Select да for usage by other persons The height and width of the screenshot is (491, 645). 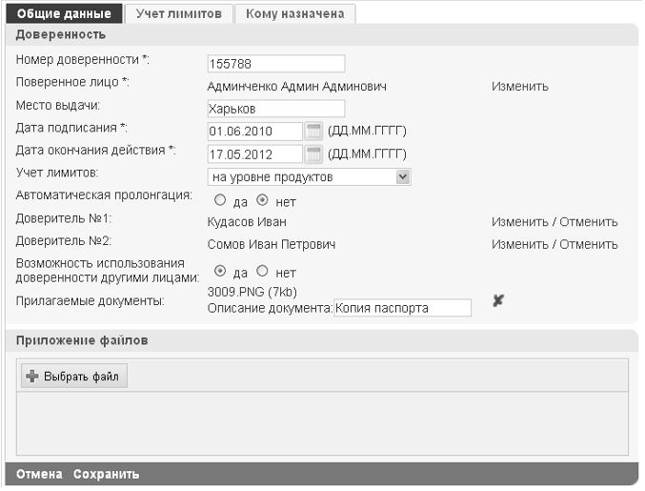click(x=220, y=271)
